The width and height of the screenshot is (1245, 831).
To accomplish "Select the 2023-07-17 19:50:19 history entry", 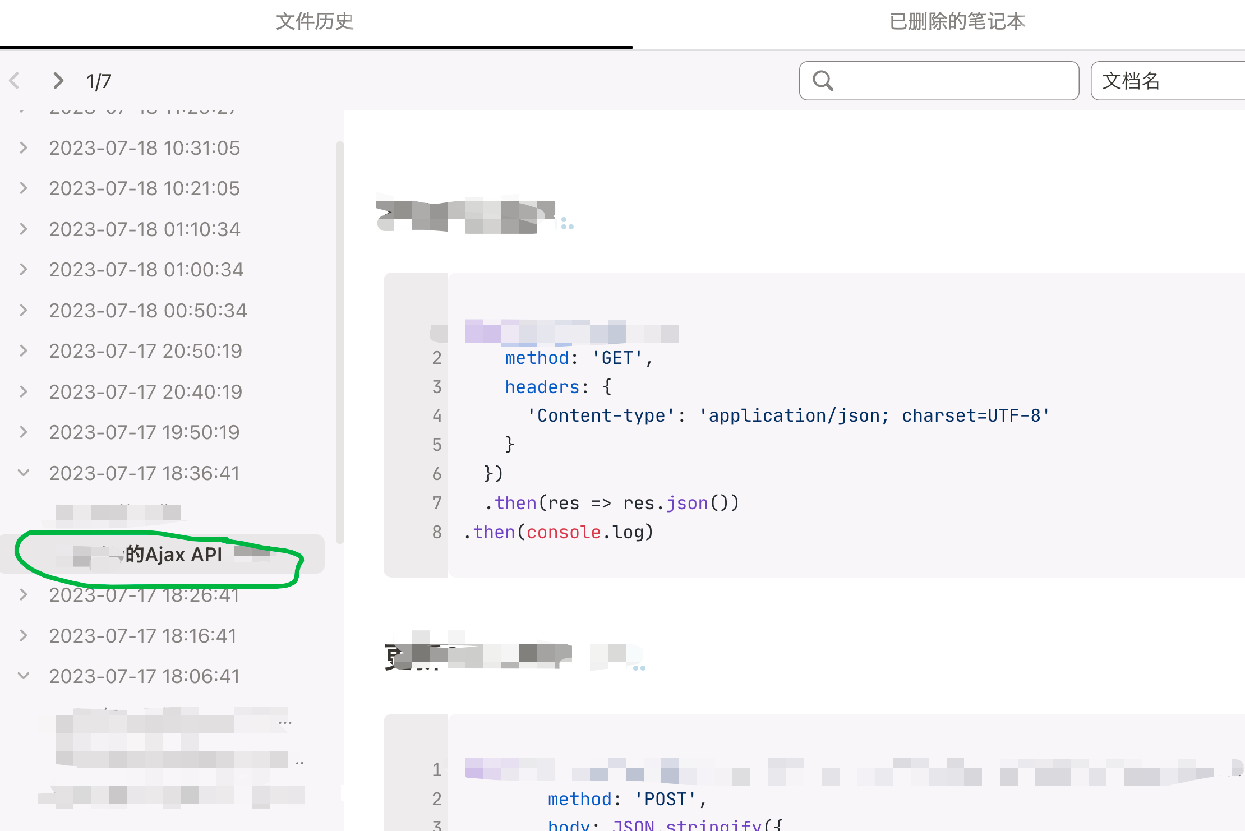I will (x=144, y=432).
